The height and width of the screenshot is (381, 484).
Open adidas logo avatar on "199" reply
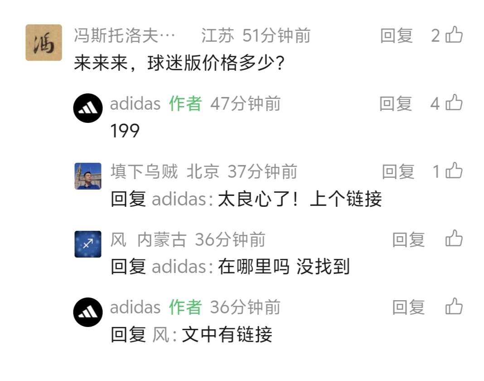[x=88, y=108]
